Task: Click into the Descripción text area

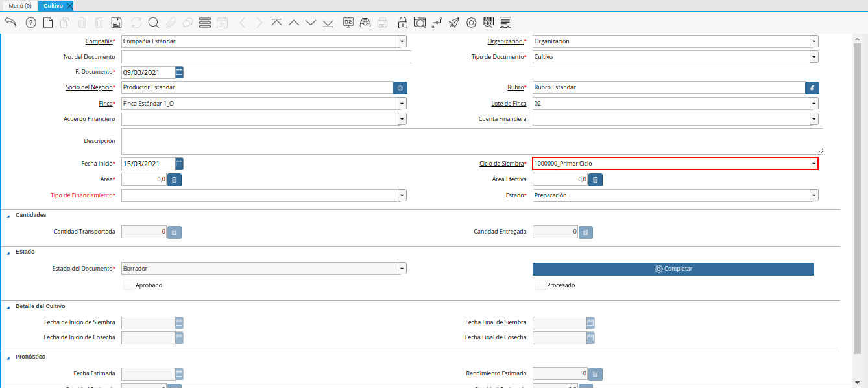Action: [x=472, y=141]
